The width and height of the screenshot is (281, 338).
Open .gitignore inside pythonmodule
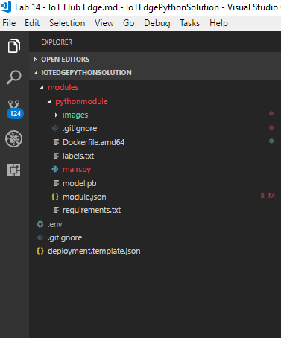[80, 128]
